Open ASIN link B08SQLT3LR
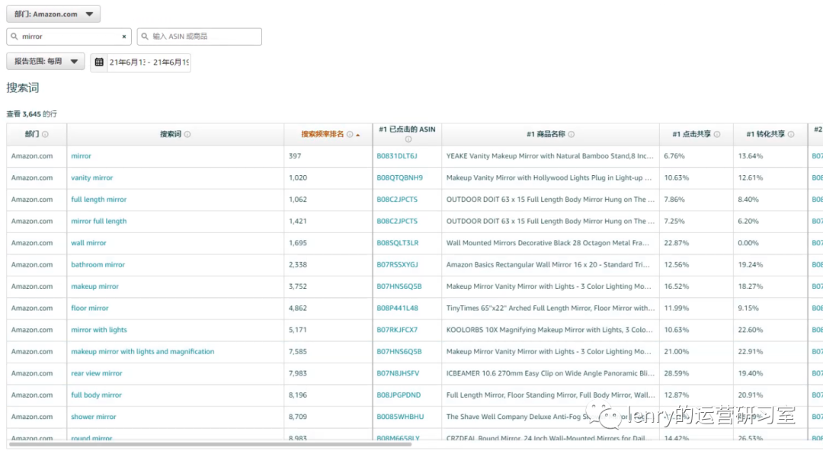The height and width of the screenshot is (454, 823). tap(397, 243)
